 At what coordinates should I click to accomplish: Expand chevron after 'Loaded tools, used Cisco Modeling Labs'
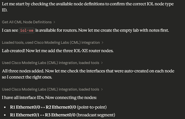pos(103,43)
